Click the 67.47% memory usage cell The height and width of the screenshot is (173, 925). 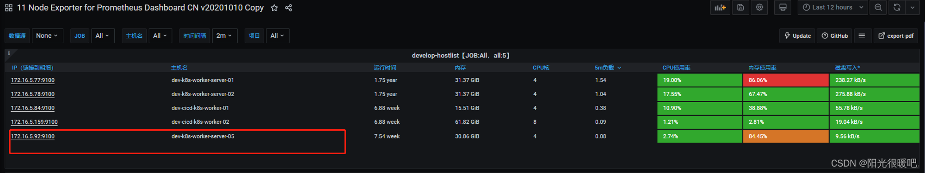coord(786,94)
